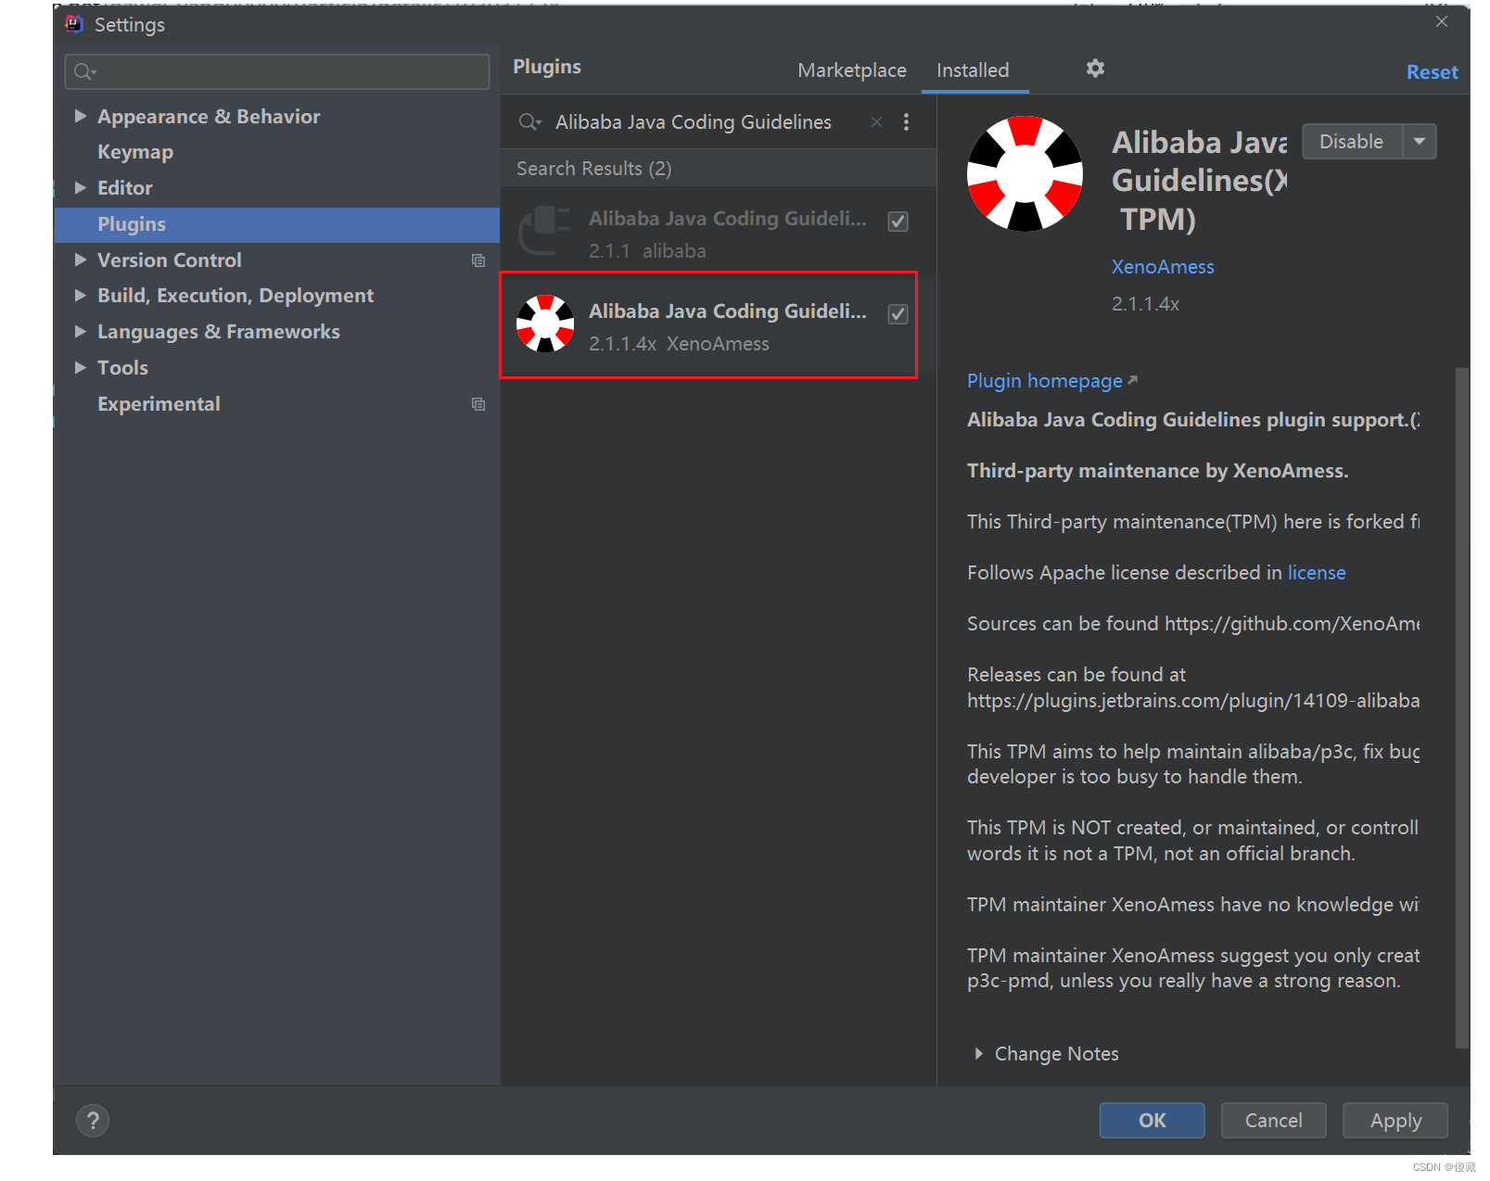The image size is (1490, 1181).
Task: Click the IntelliJ icon in Settings title bar
Action: 74,24
